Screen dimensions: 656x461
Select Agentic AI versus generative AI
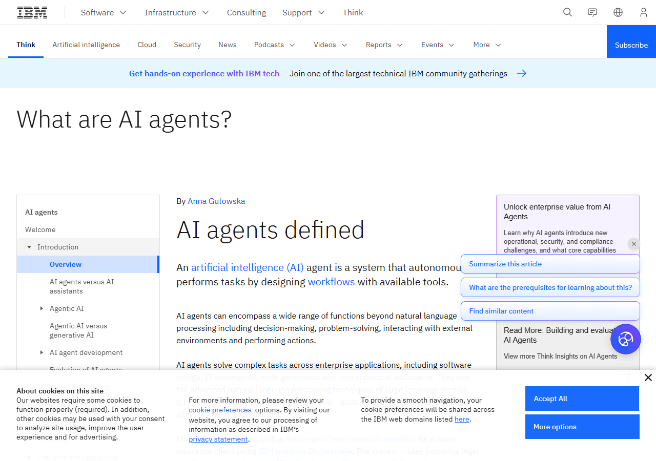click(x=88, y=330)
